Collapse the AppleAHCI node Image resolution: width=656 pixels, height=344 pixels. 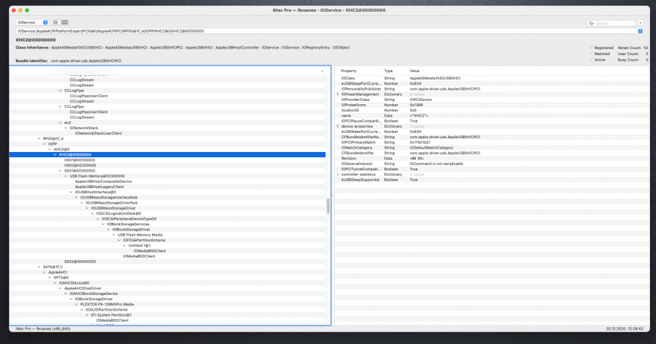(x=45, y=272)
